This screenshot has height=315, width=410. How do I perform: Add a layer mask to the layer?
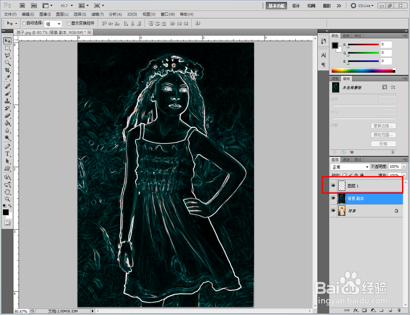pyautogui.click(x=365, y=310)
